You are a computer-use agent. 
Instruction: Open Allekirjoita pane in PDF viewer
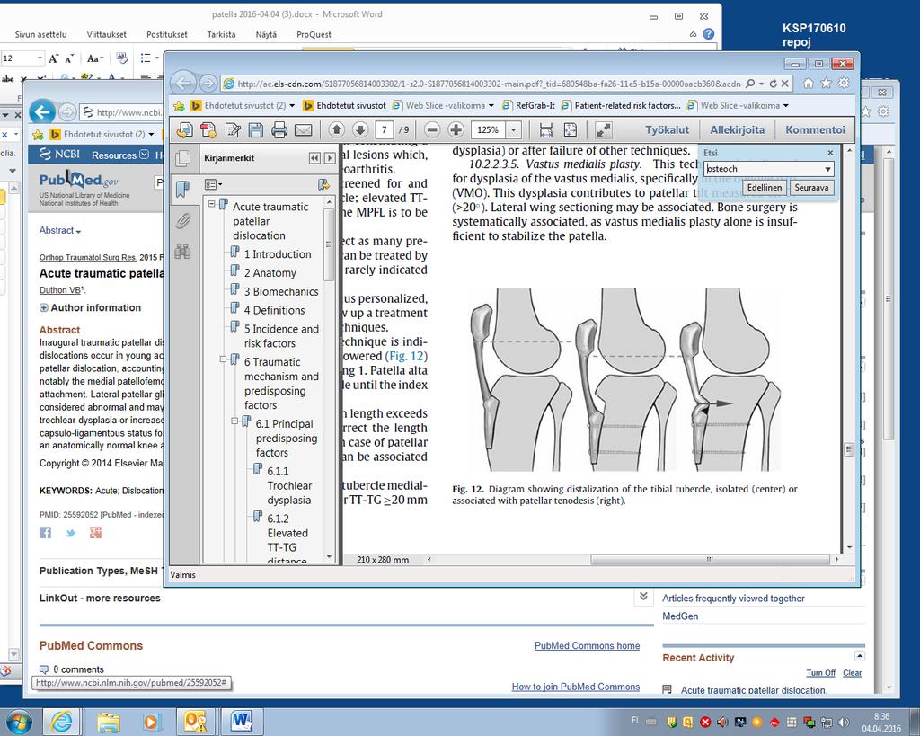click(737, 129)
